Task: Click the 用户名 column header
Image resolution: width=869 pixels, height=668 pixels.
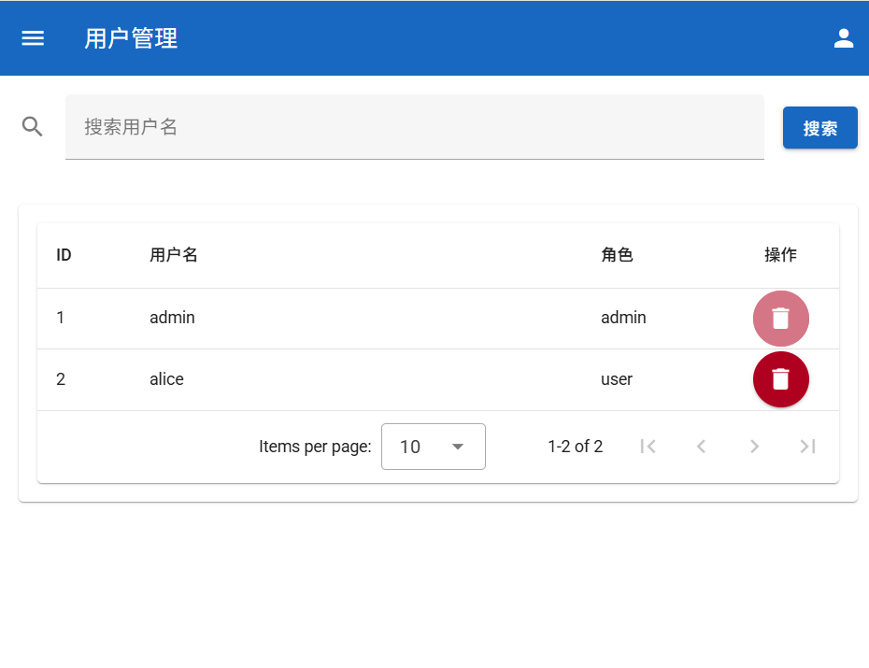Action: [174, 255]
